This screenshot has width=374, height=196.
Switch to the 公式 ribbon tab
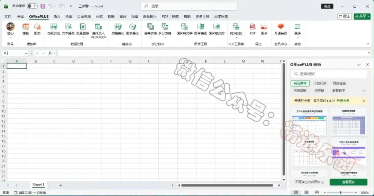(x=99, y=17)
